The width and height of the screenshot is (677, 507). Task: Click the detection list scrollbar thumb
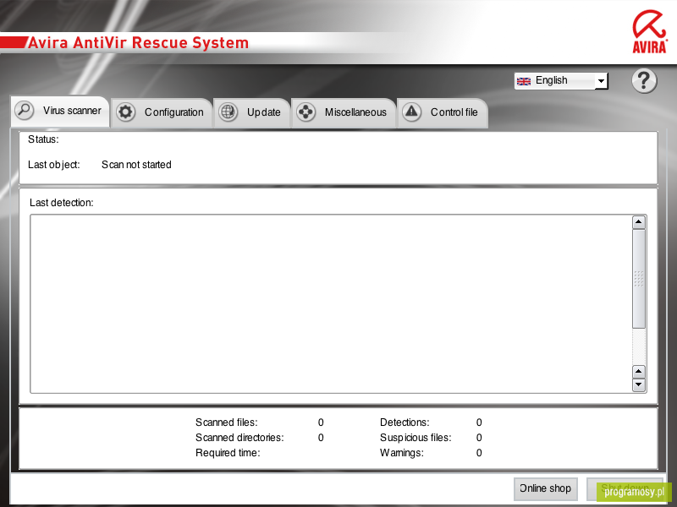639,279
